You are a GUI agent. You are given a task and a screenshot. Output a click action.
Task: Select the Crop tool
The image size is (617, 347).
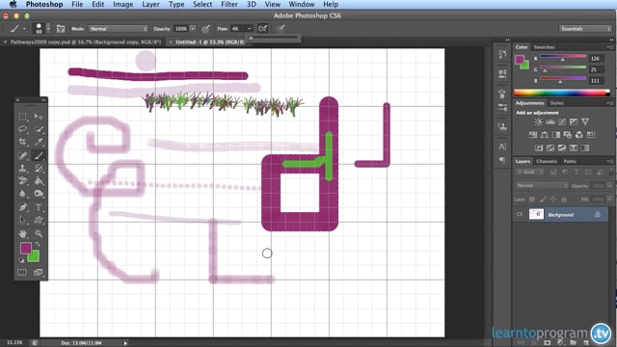[23, 142]
